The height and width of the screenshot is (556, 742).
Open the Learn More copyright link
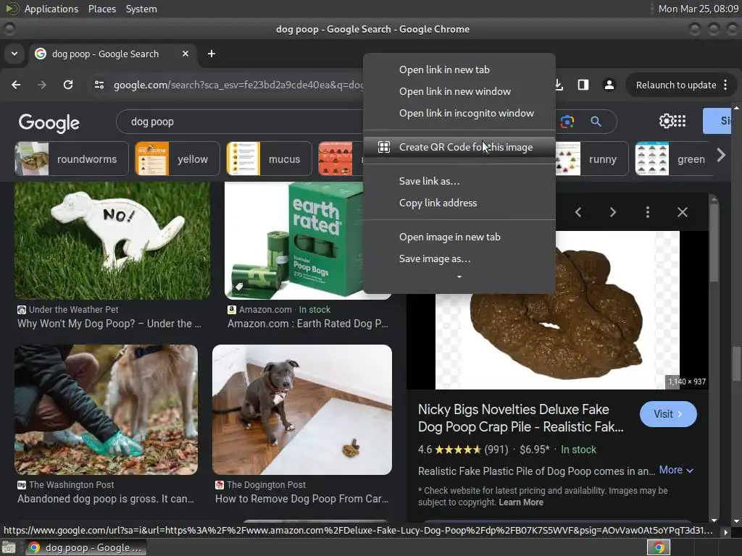[521, 502]
